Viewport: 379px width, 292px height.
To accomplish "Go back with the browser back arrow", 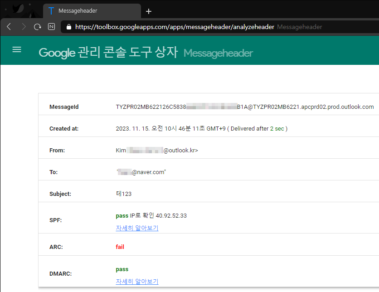I will point(9,27).
